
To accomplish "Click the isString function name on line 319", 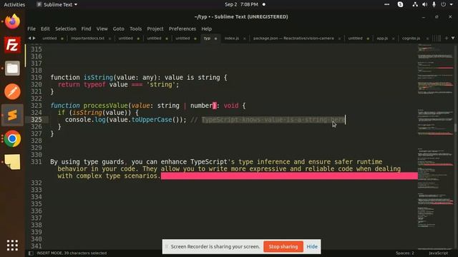I will click(x=99, y=78).
